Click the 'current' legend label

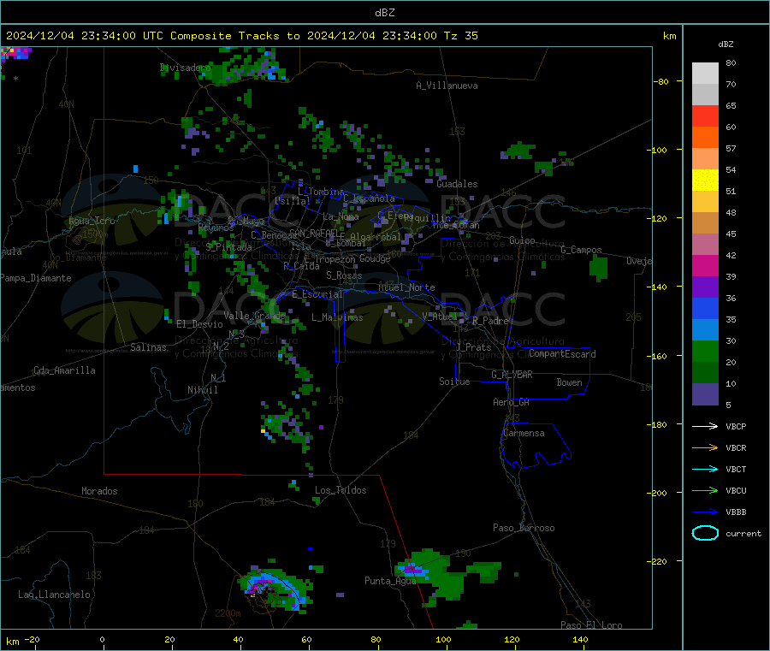[743, 533]
